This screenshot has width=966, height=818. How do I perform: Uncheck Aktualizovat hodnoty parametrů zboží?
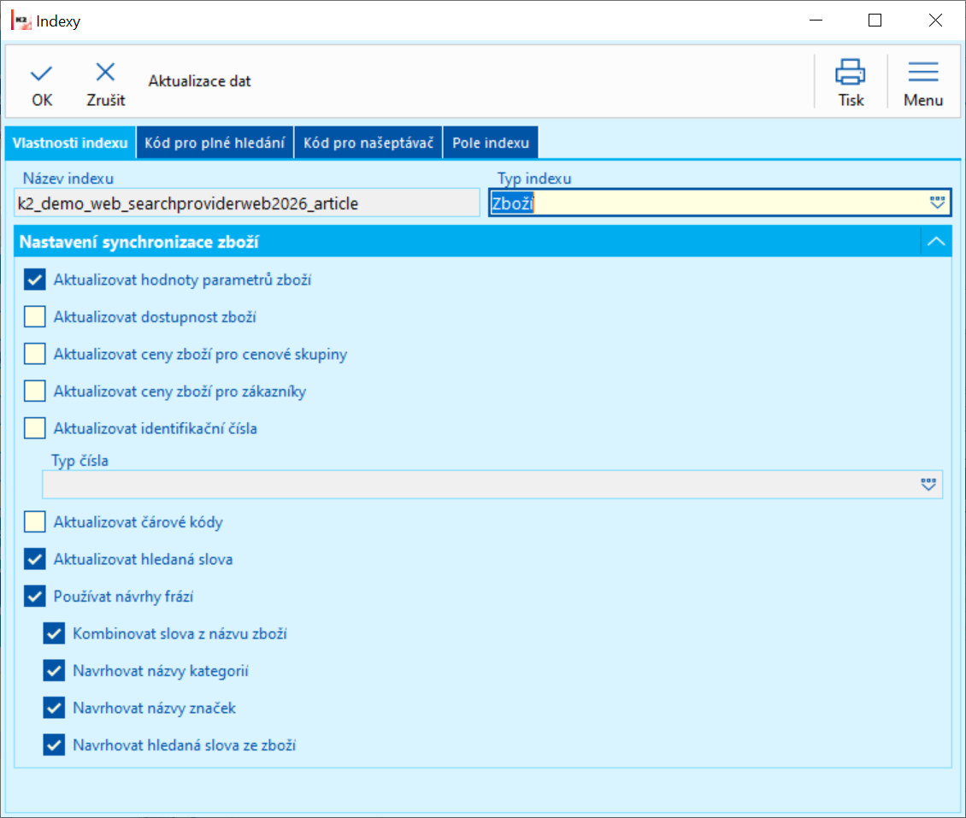35,280
